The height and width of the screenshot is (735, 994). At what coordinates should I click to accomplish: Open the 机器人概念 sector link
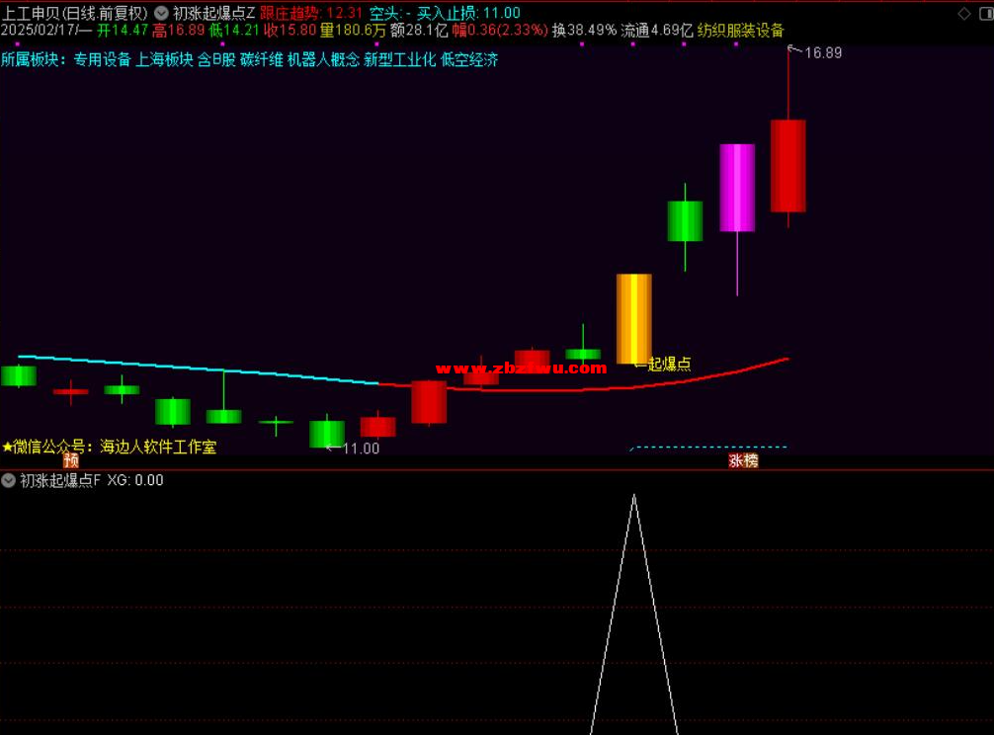coord(323,59)
